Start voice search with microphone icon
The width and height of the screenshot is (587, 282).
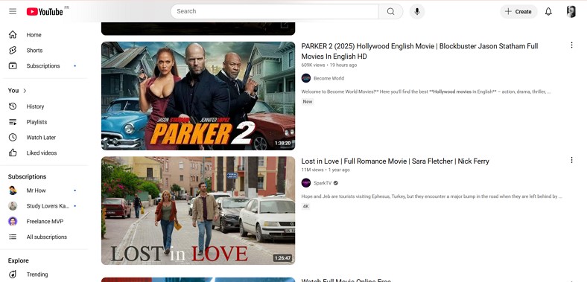417,11
